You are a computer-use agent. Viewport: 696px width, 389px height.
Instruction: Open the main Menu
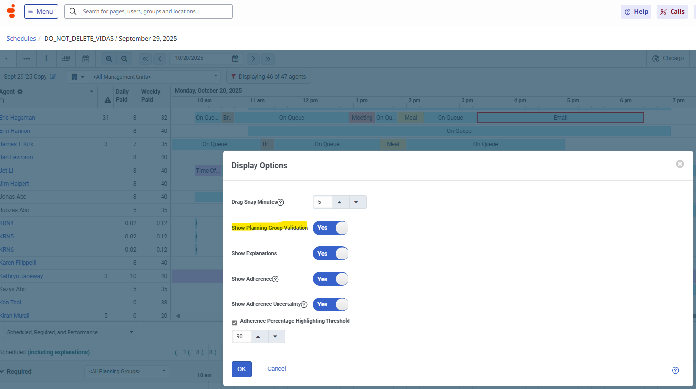(41, 11)
